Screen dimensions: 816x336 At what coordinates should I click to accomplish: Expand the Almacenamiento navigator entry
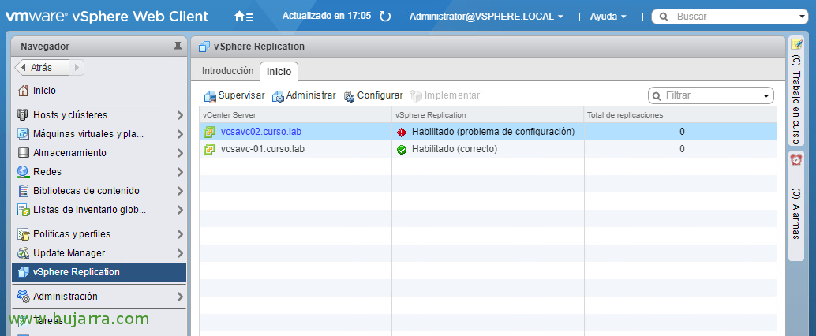(x=180, y=153)
